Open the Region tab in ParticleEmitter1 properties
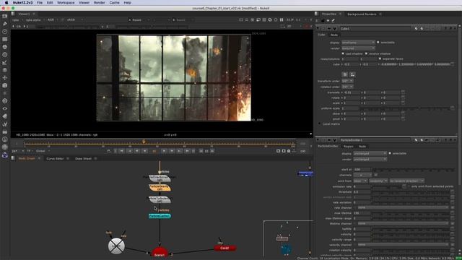462x260 pixels. [x=348, y=146]
